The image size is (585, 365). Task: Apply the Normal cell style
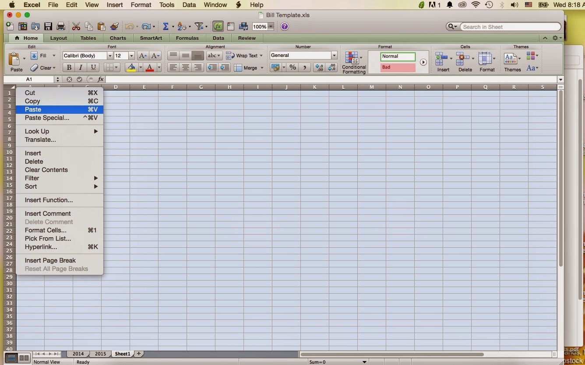click(x=398, y=56)
